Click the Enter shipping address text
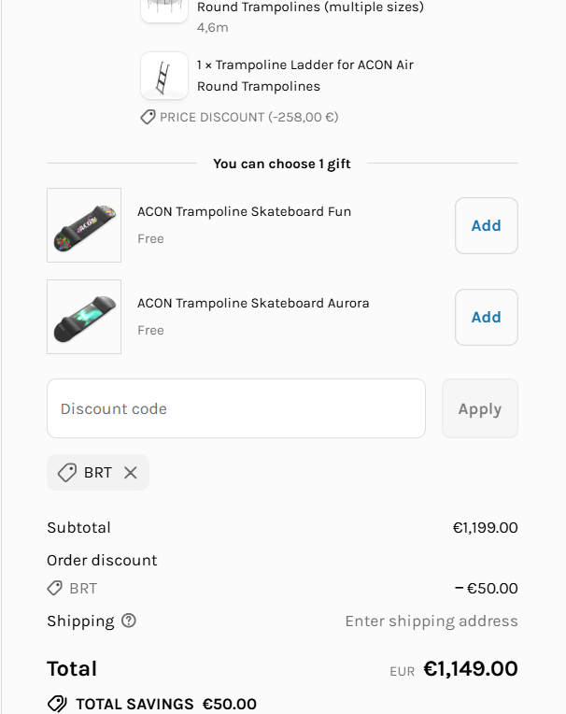 (432, 621)
